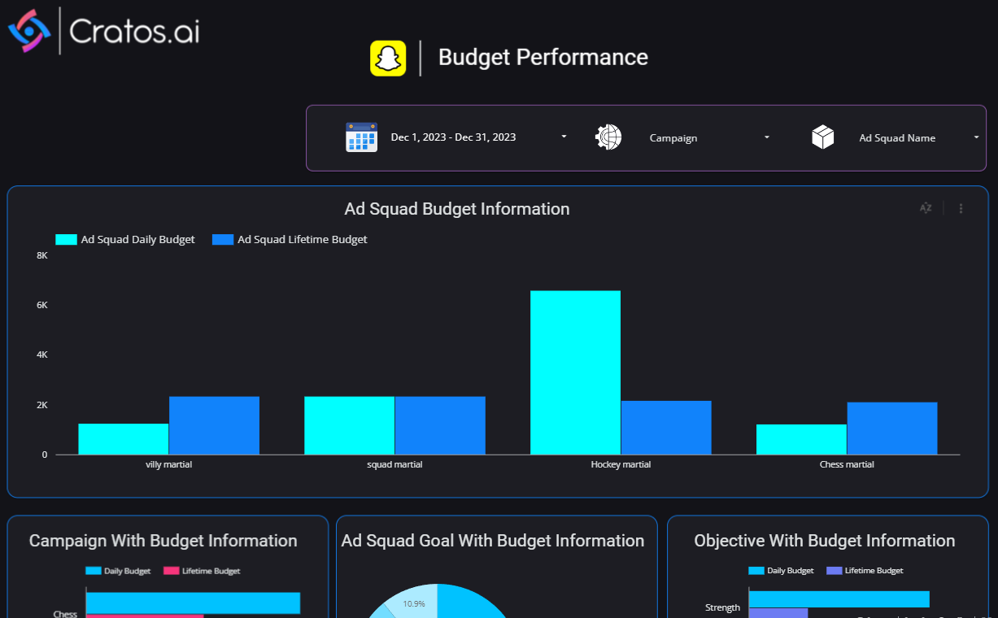The width and height of the screenshot is (998, 618).
Task: Click the Cratos.ai swirl logo icon
Action: (29, 31)
